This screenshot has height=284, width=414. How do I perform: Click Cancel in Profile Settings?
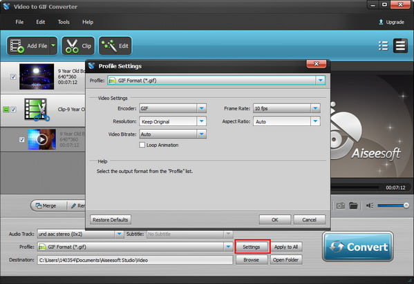coord(309,220)
